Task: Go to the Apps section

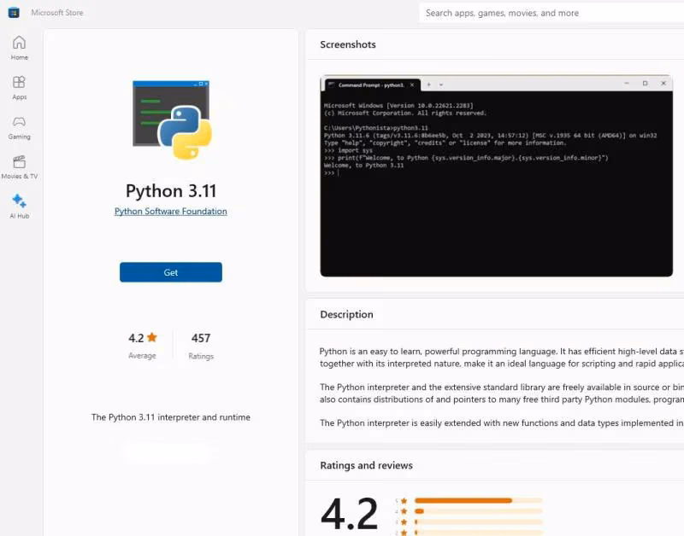Action: click(19, 88)
